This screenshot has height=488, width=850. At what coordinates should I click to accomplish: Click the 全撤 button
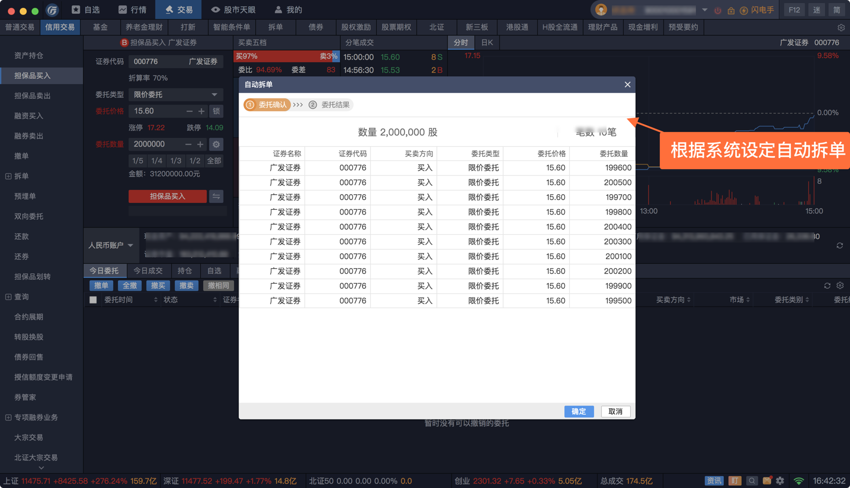pyautogui.click(x=130, y=286)
